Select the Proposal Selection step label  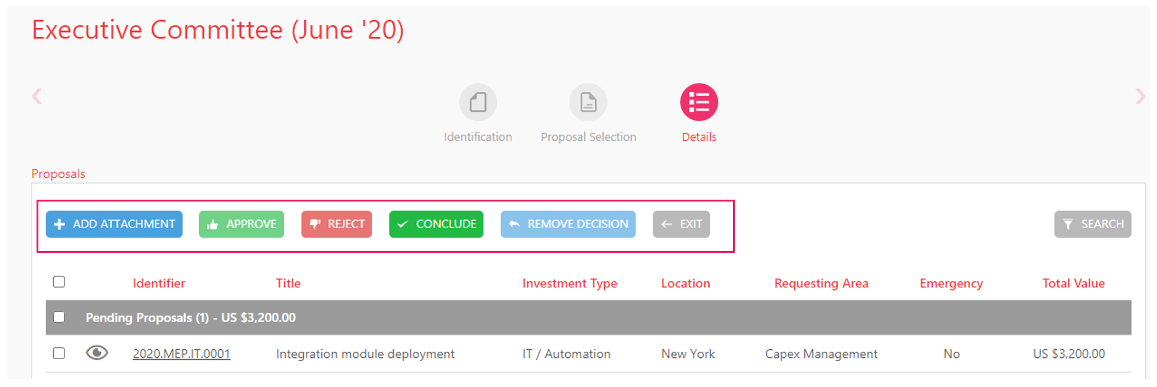tap(588, 137)
